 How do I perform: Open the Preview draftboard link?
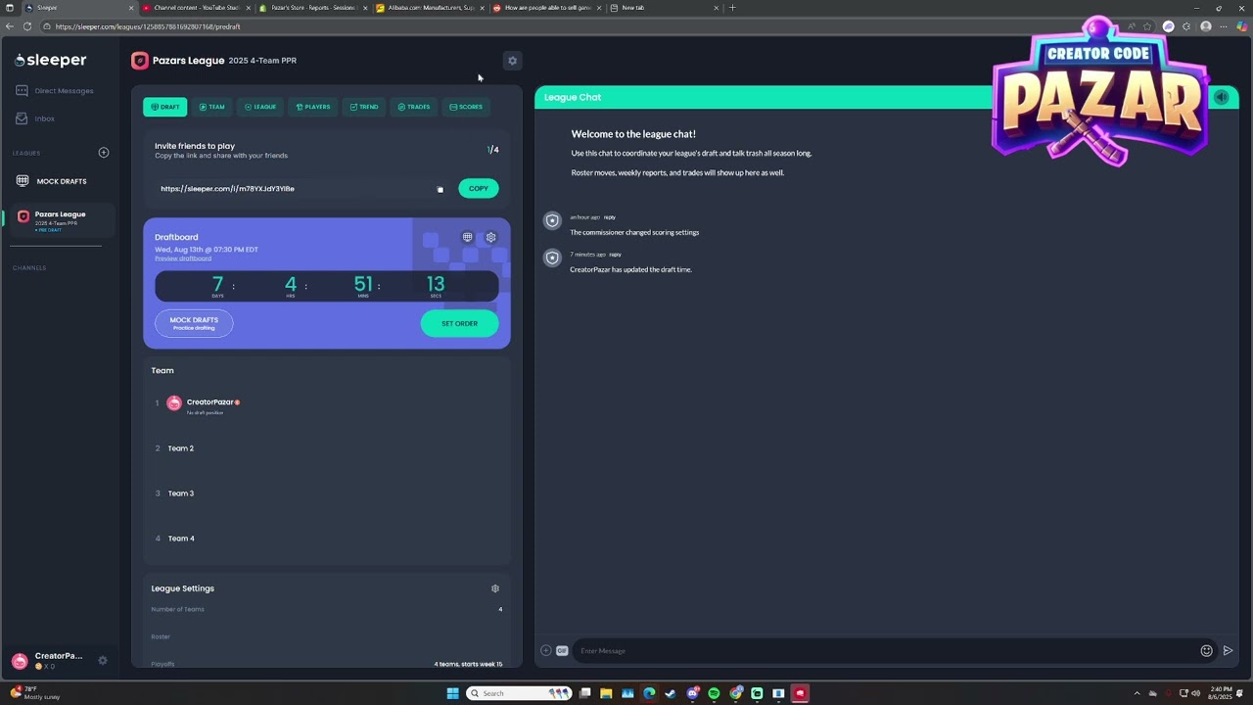pos(183,258)
